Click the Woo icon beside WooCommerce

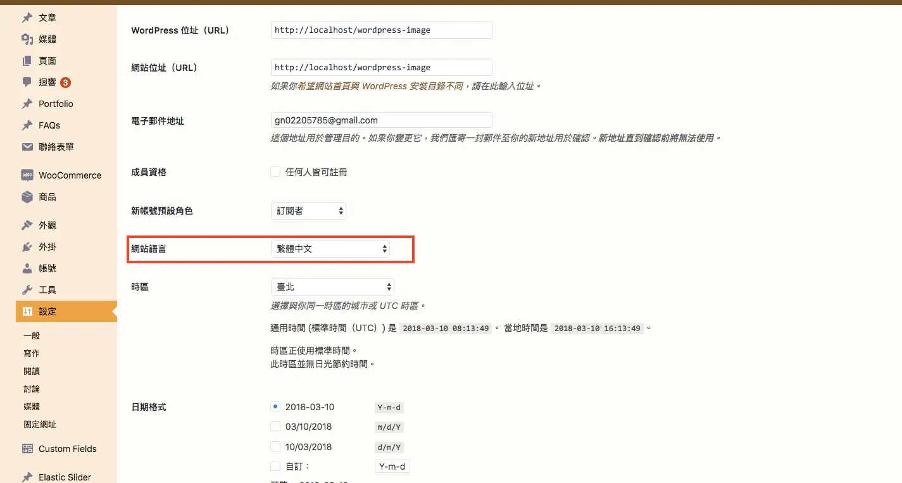coord(27,175)
